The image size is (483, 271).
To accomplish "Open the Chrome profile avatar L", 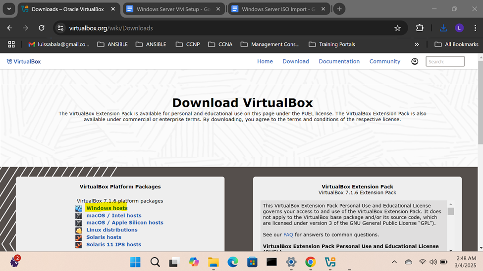I will [x=459, y=28].
